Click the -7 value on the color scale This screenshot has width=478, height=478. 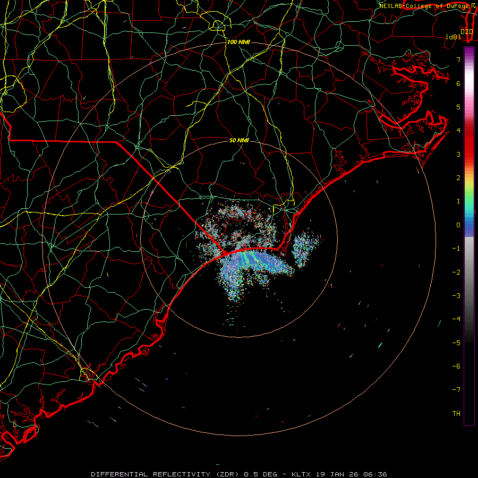pyautogui.click(x=456, y=390)
